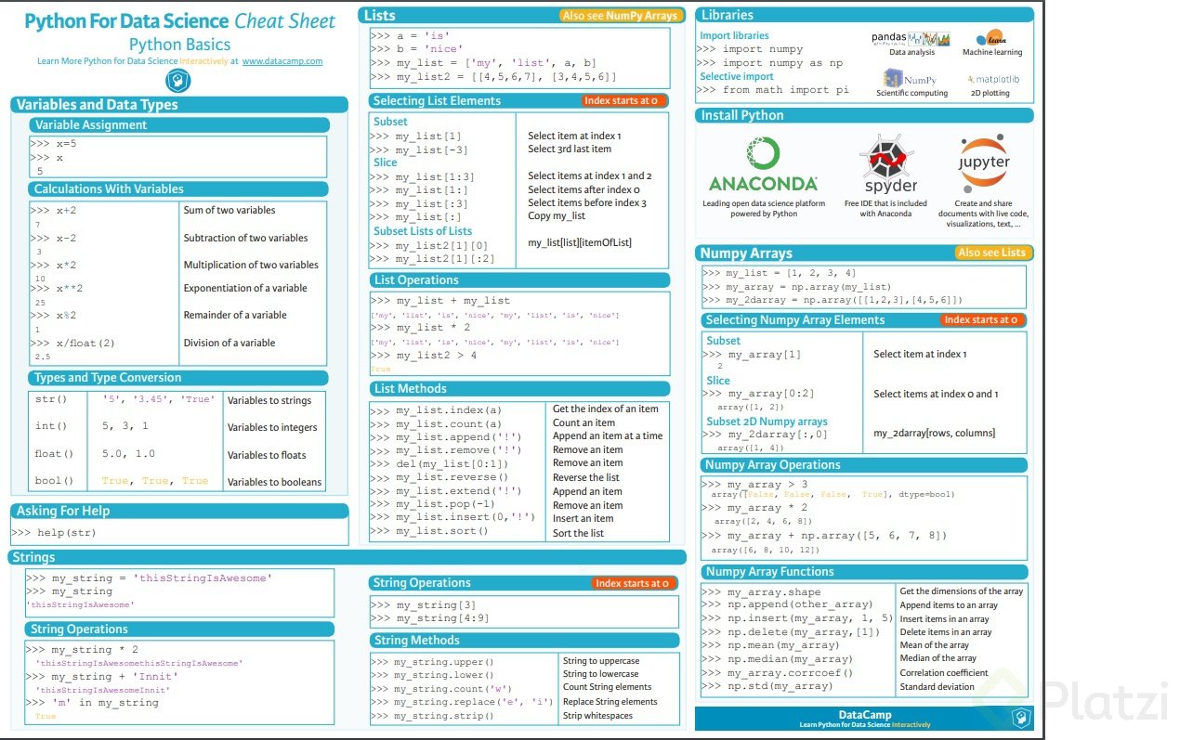Click the 'x/float(2)' code line
The image size is (1180, 740).
point(72,343)
